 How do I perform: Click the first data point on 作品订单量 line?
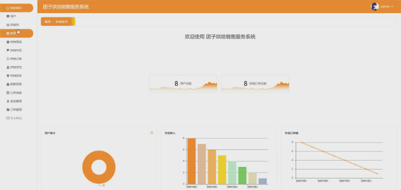click(301, 142)
